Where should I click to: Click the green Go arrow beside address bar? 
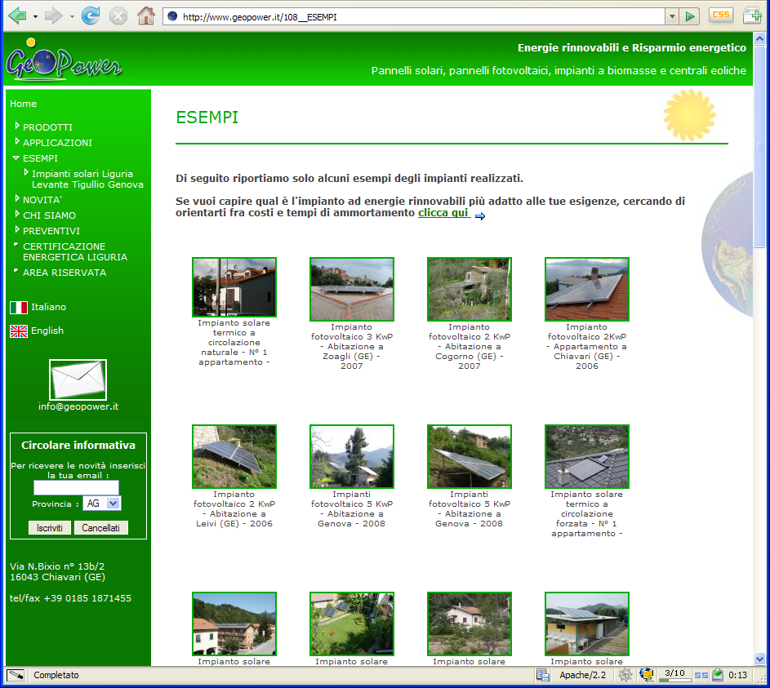pos(689,16)
